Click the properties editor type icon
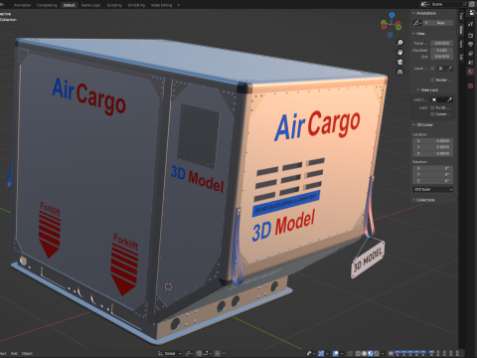Screen dimensions: 477x358 point(472,13)
